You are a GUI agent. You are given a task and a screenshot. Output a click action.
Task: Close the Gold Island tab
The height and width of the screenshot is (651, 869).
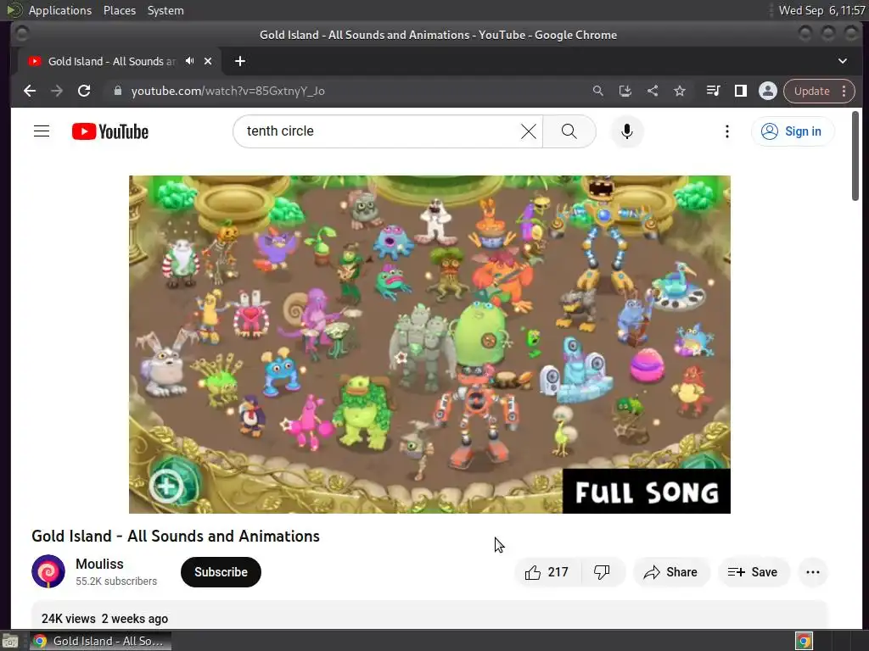208,61
